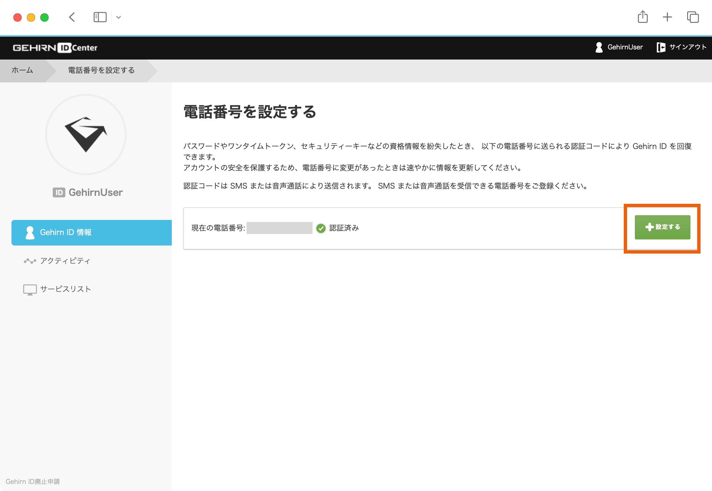The width and height of the screenshot is (712, 491).
Task: Go to ホーム breadcrumb
Action: pos(22,70)
